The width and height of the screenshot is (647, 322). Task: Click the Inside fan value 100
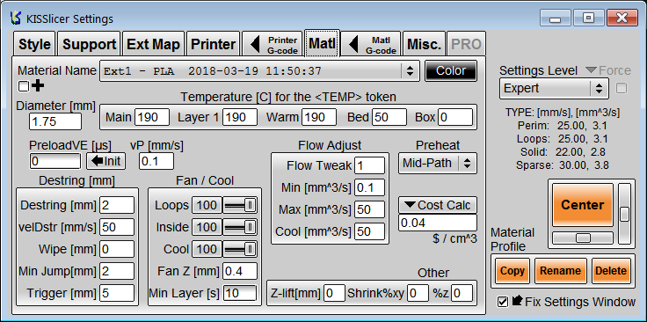click(x=207, y=227)
